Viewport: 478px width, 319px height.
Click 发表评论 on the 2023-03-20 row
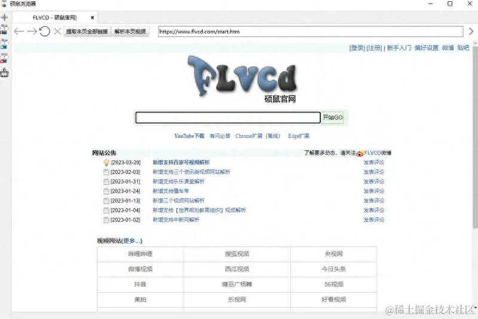374,162
